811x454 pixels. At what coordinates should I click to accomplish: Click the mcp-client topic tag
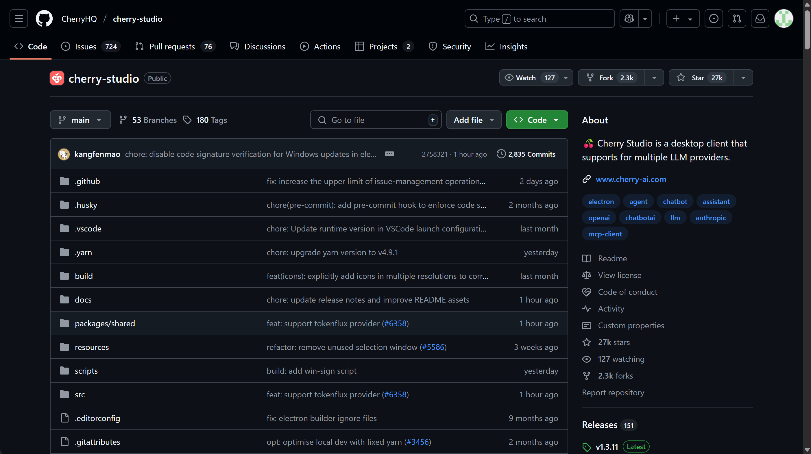(x=605, y=234)
